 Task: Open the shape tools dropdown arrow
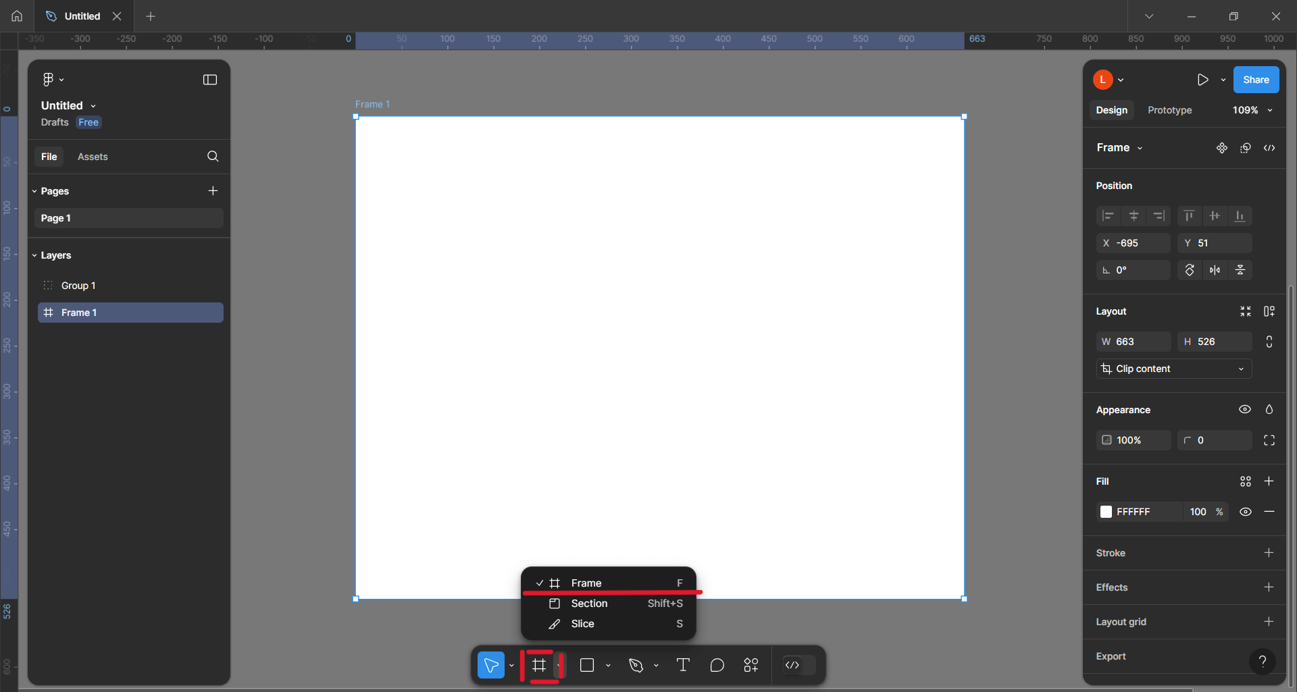608,665
